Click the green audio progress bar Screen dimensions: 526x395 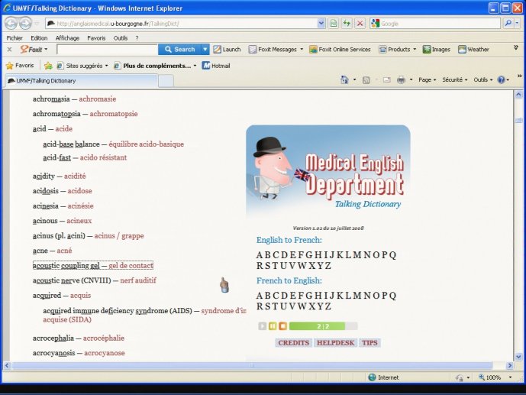click(x=324, y=326)
